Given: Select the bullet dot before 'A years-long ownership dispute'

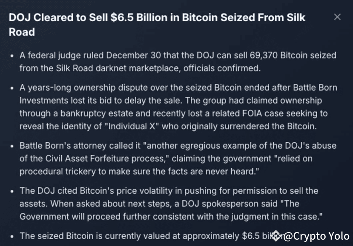Looking at the screenshot, I should click(12, 88).
